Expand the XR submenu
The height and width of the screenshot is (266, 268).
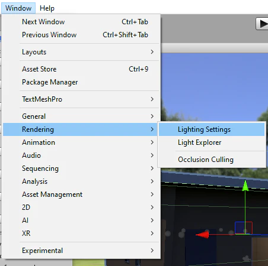point(81,233)
